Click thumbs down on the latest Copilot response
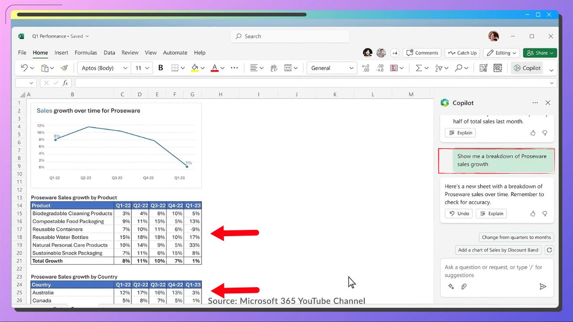 (545, 214)
